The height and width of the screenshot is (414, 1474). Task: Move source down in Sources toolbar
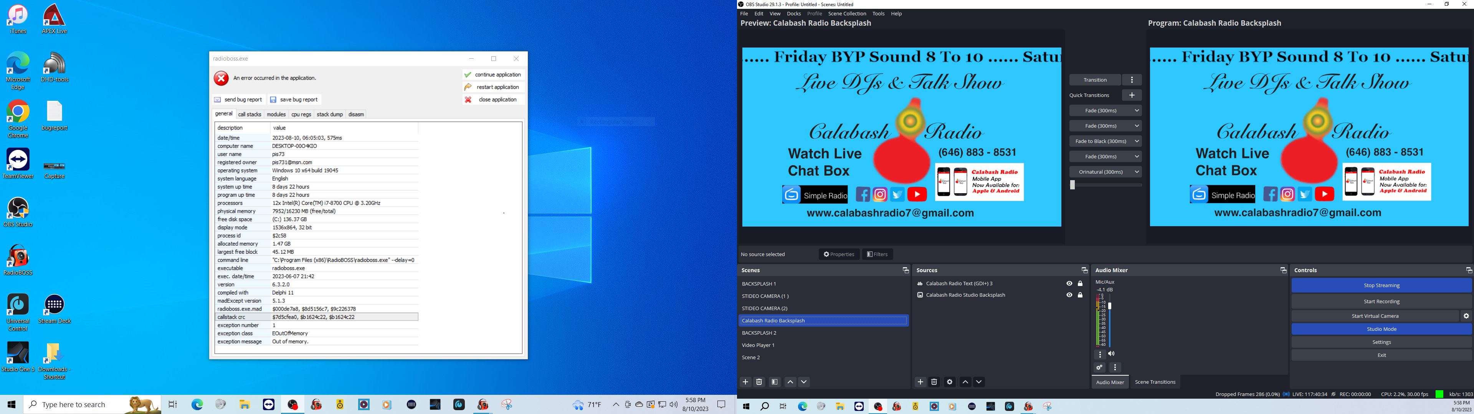pos(979,382)
